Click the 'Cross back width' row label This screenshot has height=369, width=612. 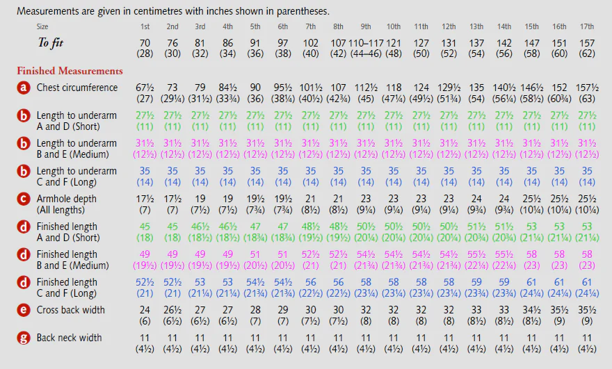point(71,310)
